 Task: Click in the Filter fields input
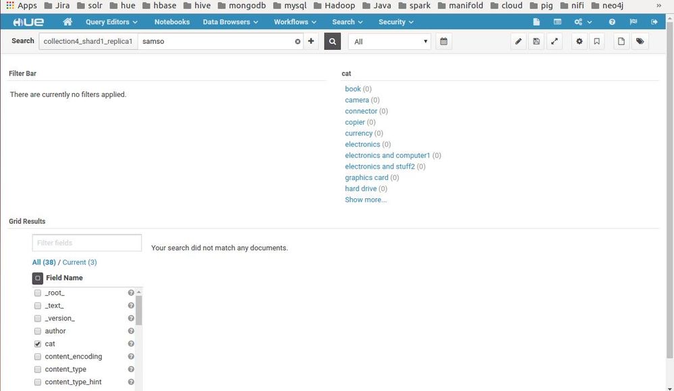coord(87,243)
